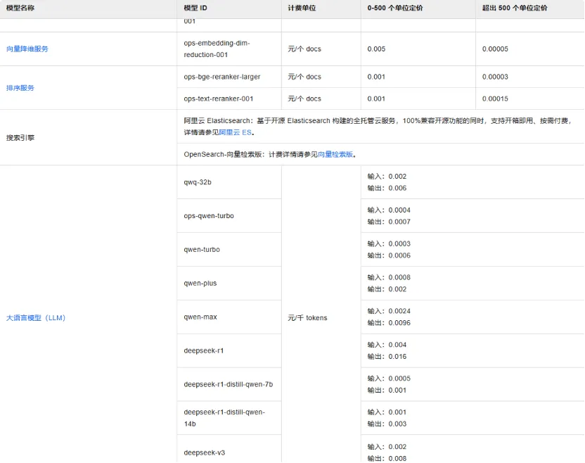
Task: Click the 7b 输出: 0.001 value
Action: (x=387, y=391)
